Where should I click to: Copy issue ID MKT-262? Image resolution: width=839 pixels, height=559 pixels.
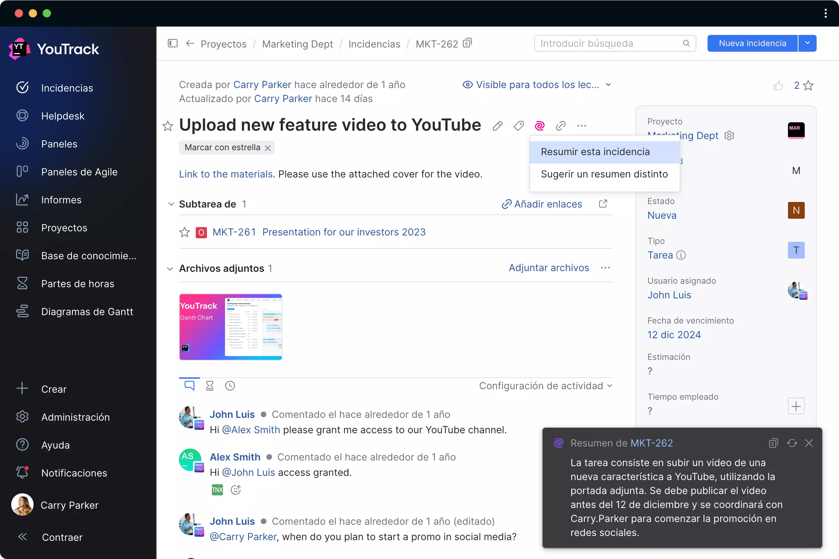click(x=467, y=43)
